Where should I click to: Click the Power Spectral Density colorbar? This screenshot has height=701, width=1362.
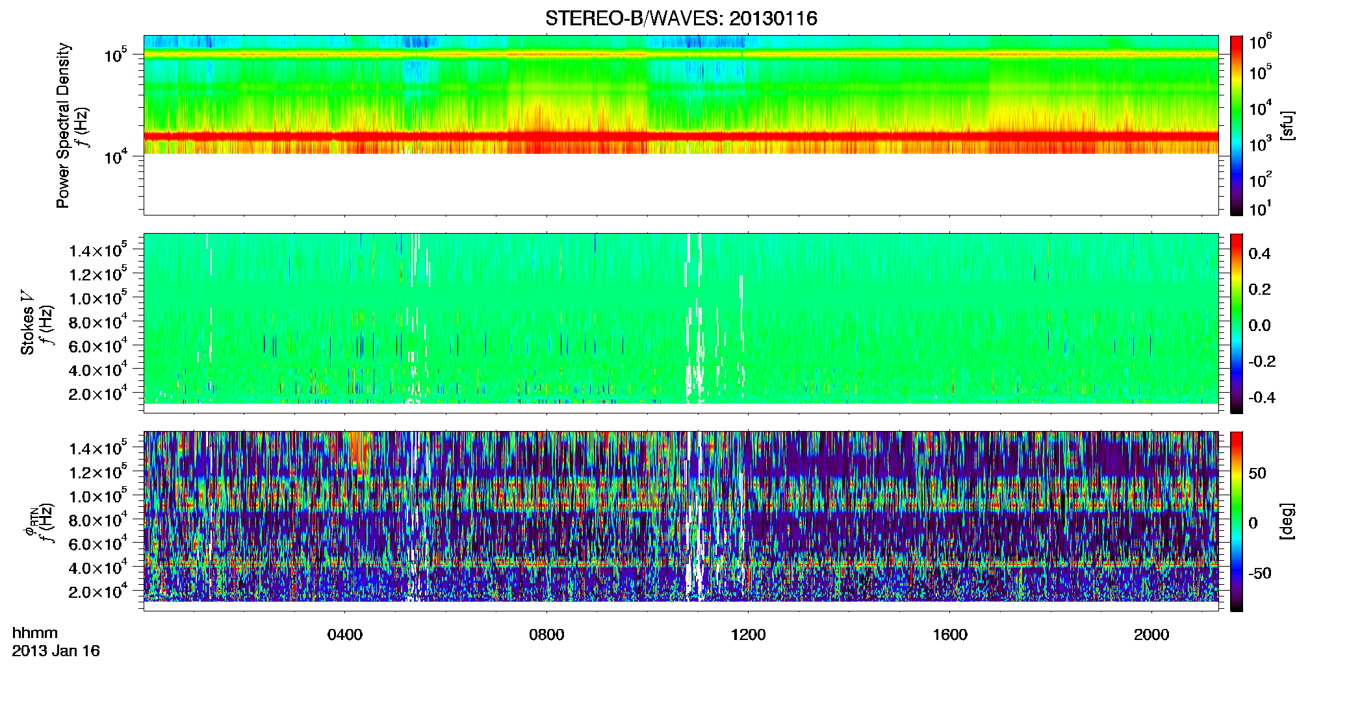(1236, 125)
